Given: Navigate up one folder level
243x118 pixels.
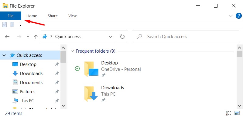Looking at the screenshot, I should (x=36, y=37).
